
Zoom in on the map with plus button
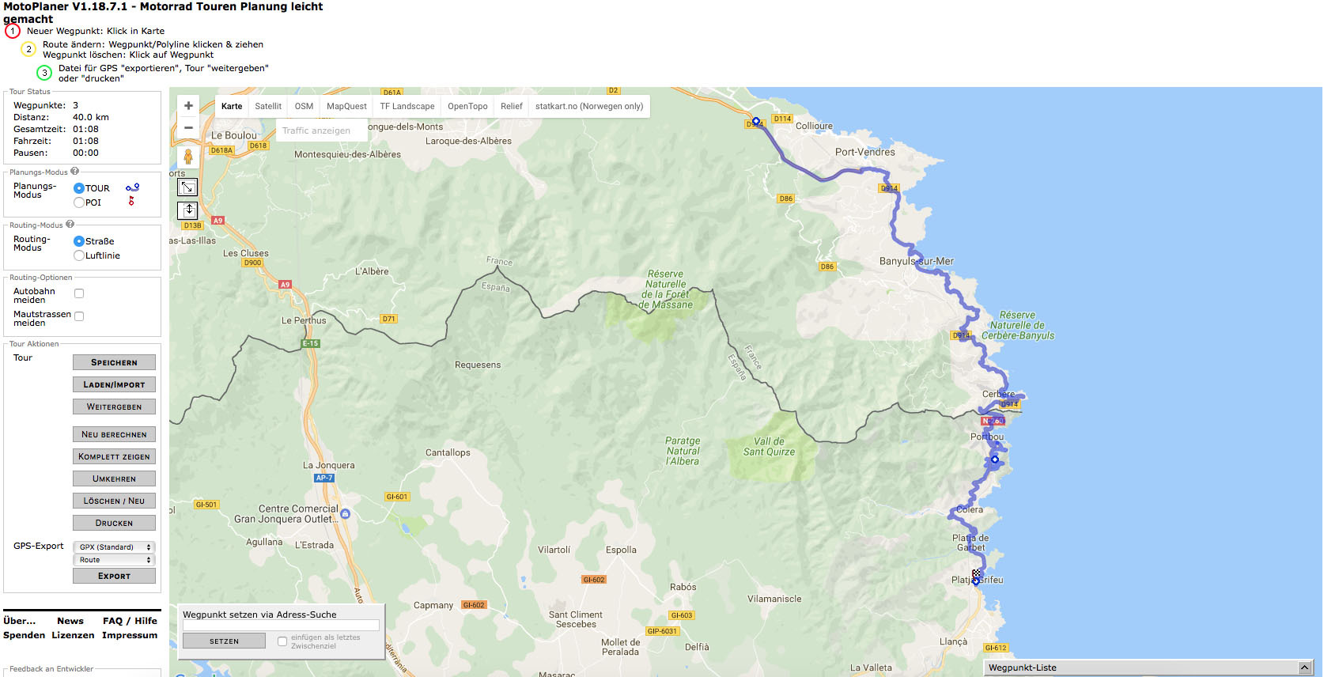point(188,106)
